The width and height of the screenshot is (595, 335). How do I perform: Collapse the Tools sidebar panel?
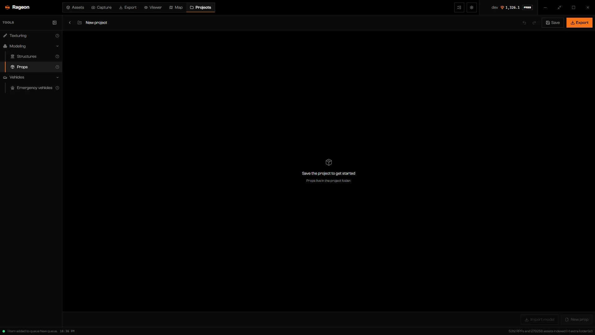point(55,23)
